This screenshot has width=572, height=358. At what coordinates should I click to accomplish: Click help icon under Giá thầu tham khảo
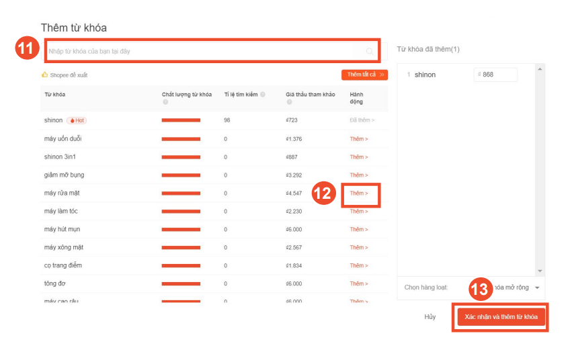tap(289, 102)
